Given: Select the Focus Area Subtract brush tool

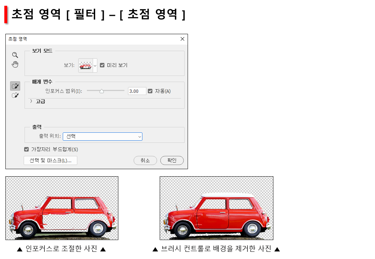Looking at the screenshot, I should coord(15,96).
